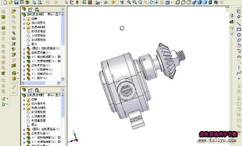Viewport: 242px width, 146px height.
Task: Click the yellow Help question mark icon
Action: point(113,2)
